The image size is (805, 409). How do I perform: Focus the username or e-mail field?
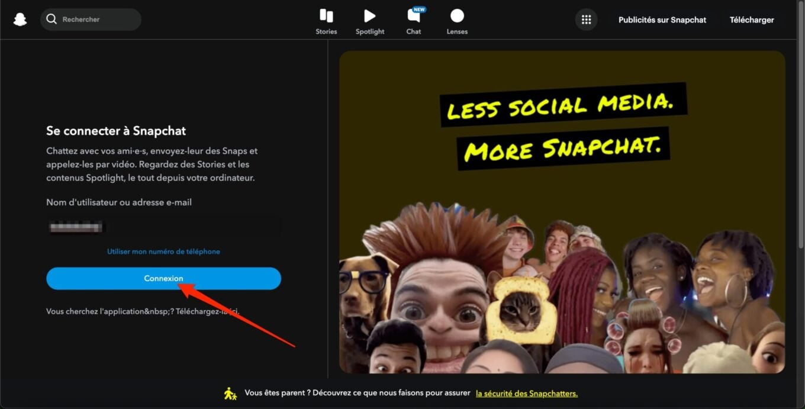click(x=163, y=227)
